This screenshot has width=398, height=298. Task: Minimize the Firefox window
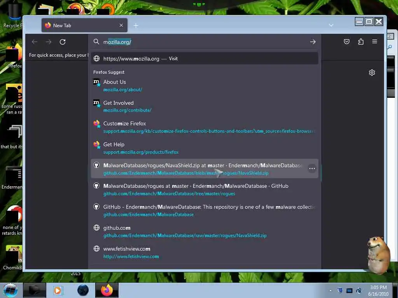point(360,22)
